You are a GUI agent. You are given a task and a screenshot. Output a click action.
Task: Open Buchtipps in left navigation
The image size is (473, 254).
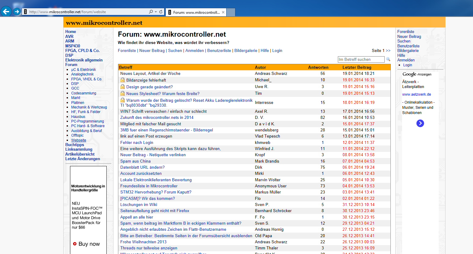point(75,145)
